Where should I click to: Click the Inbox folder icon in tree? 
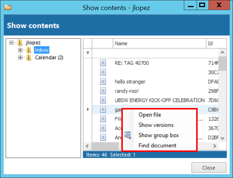point(29,50)
